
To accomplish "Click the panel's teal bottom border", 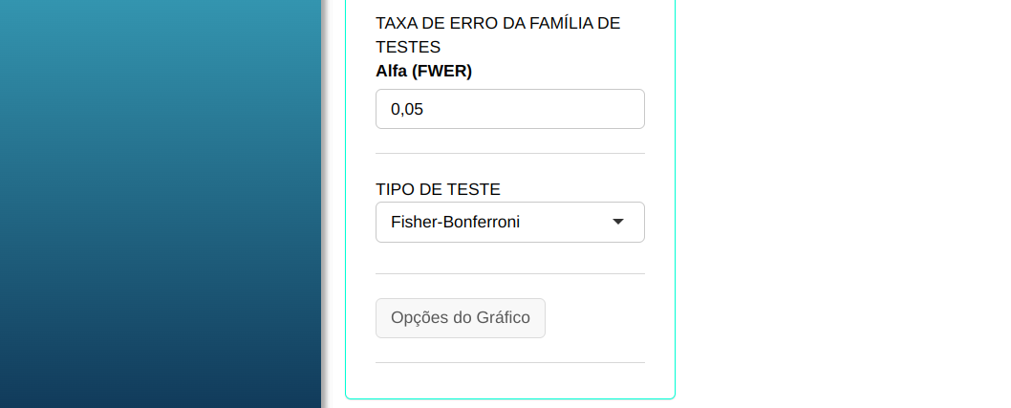I will (x=509, y=397).
